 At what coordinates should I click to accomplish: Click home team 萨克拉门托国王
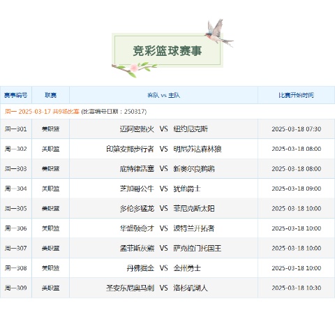198,248
